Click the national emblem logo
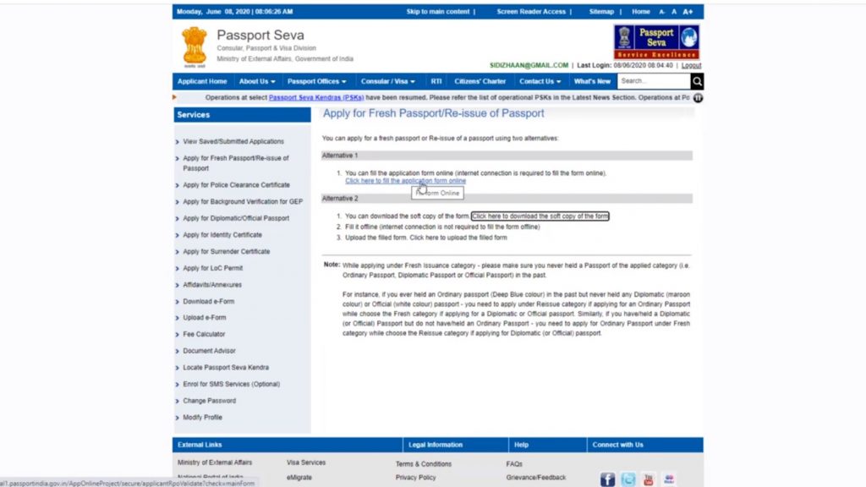The height and width of the screenshot is (487, 866). click(x=195, y=47)
